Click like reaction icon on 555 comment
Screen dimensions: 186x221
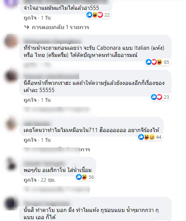click(x=89, y=15)
